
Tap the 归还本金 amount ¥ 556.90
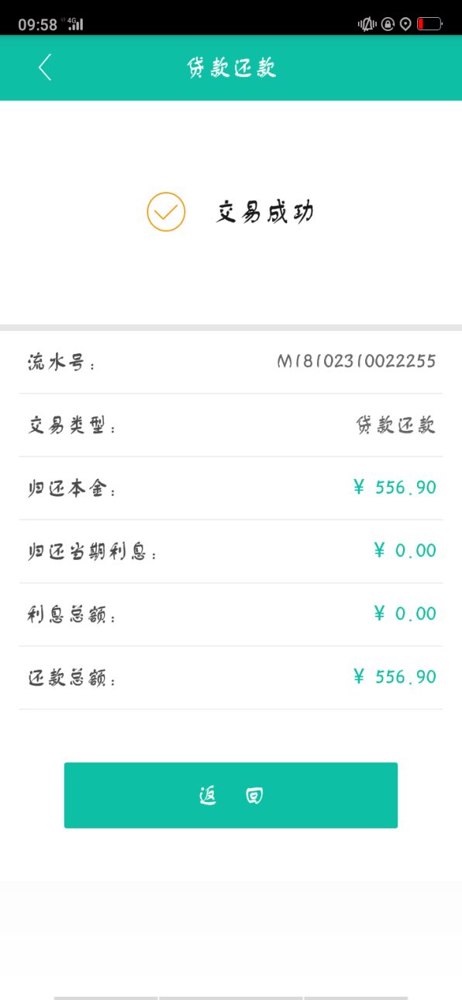[x=395, y=488]
